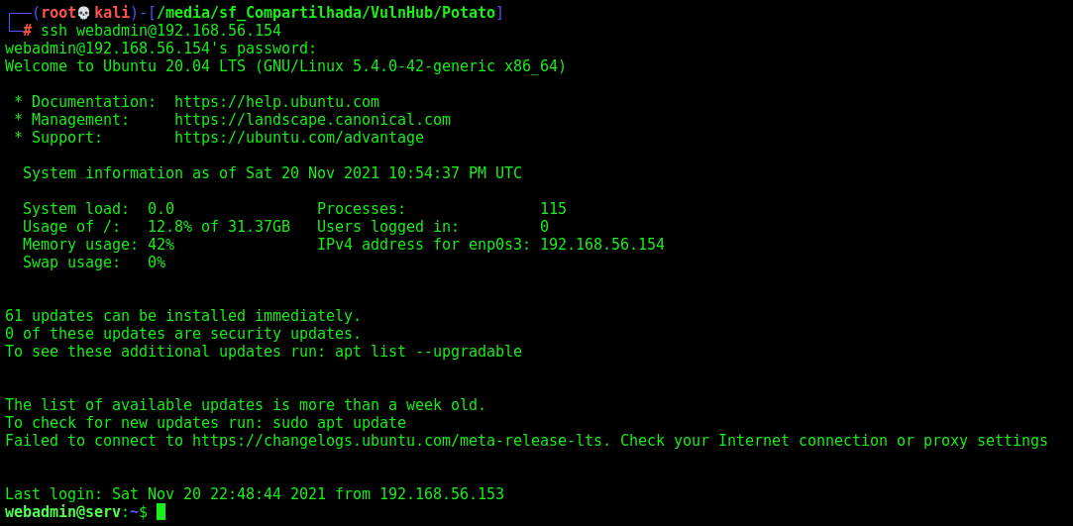Click the green terminal cursor block

tap(161, 511)
